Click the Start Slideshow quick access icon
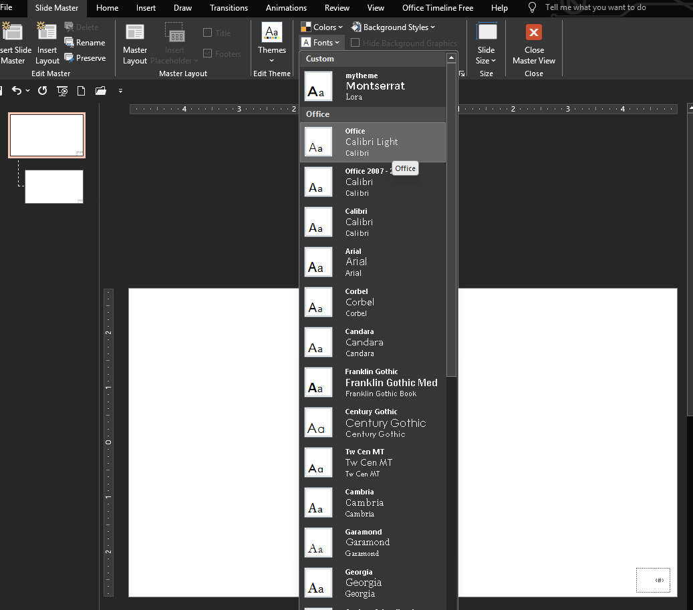The width and height of the screenshot is (693, 610). click(x=61, y=92)
